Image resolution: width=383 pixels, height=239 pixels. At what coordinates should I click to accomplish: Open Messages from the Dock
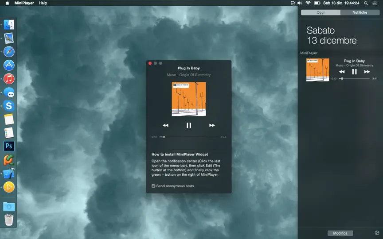tap(9, 93)
